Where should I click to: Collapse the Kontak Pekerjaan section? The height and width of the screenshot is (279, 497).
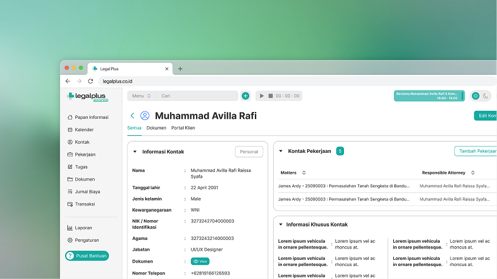point(281,151)
